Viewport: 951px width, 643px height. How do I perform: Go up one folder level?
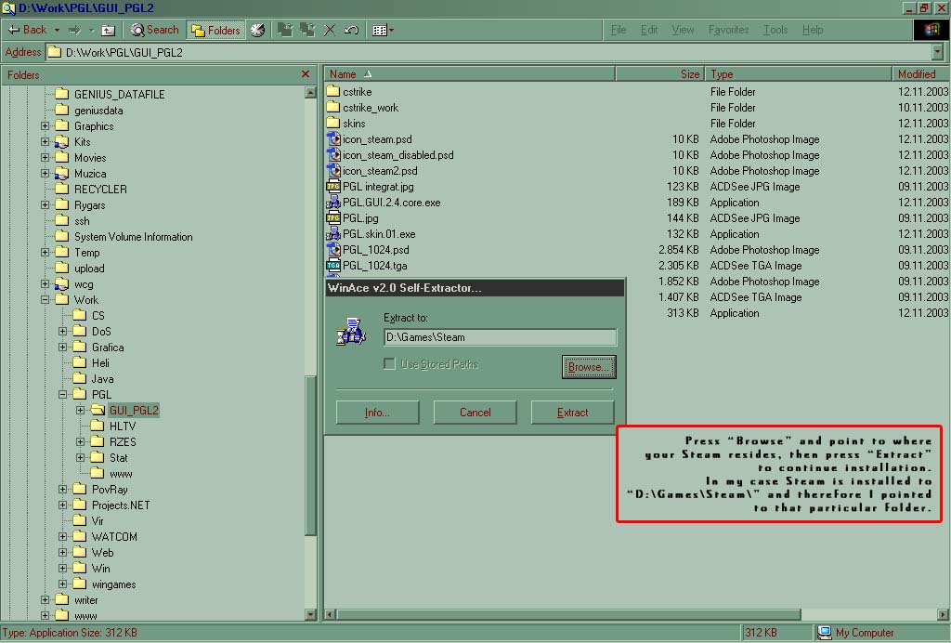tap(108, 30)
